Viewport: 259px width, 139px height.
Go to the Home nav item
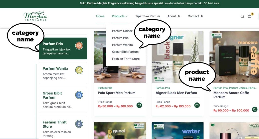click(x=100, y=16)
